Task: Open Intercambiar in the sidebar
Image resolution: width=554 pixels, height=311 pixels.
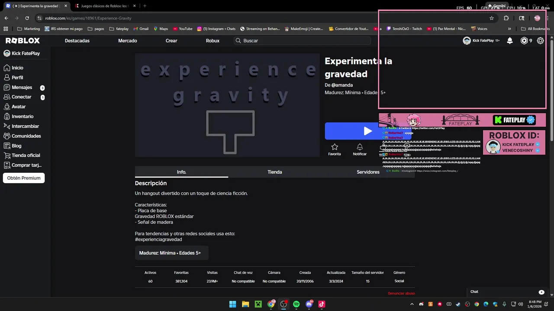Action: click(21, 126)
